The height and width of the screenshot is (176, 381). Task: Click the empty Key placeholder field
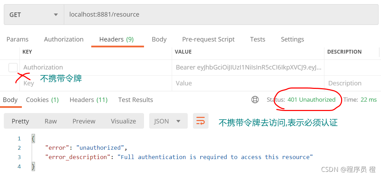(96, 83)
